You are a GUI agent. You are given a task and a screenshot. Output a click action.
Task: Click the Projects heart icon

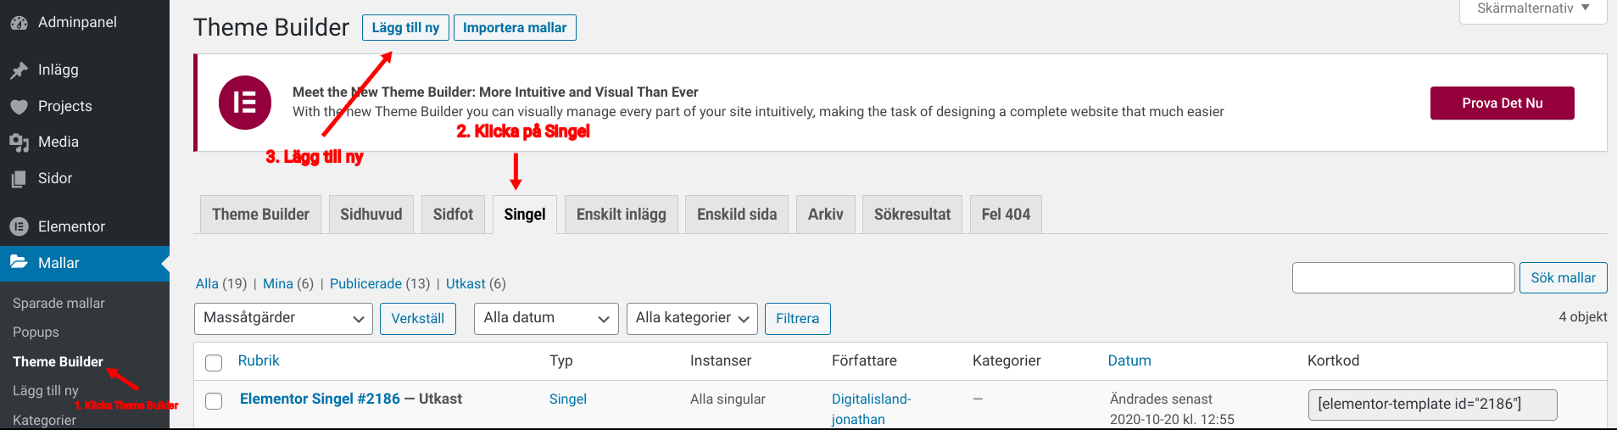pyautogui.click(x=19, y=107)
